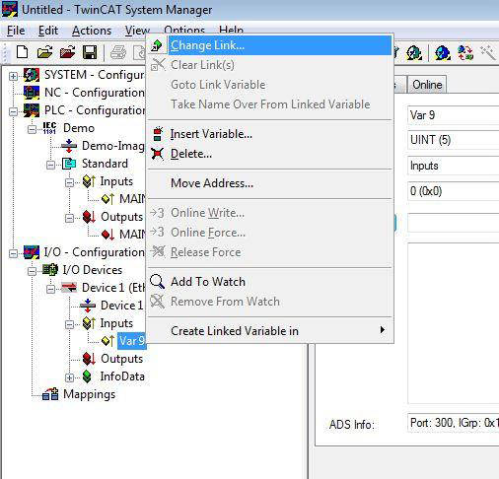Screen dimensions: 499x479
Task: Select SYSTEM - Configuration tree node
Action: tap(95, 75)
